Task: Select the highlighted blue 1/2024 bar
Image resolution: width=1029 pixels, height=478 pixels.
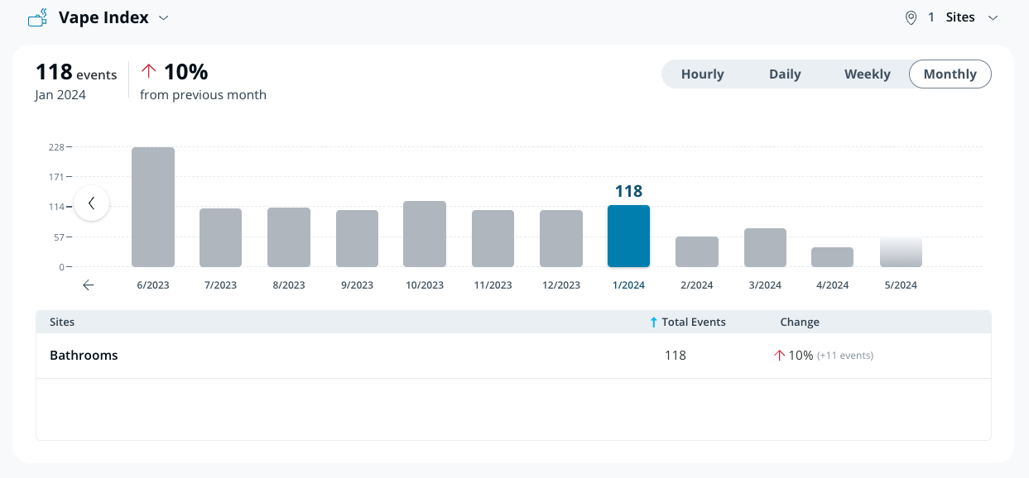Action: point(628,237)
